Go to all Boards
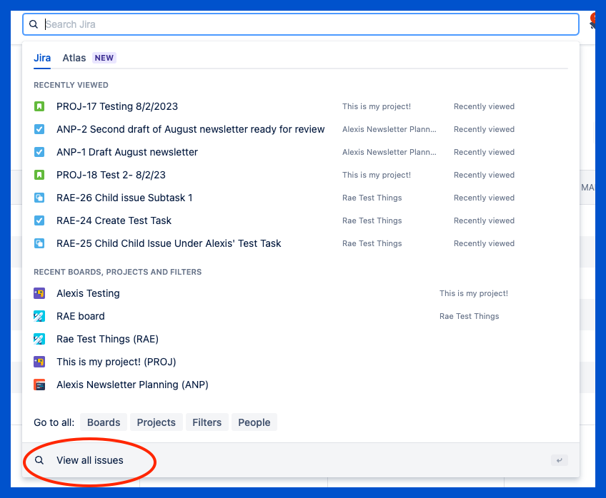The width and height of the screenshot is (606, 498). point(104,422)
